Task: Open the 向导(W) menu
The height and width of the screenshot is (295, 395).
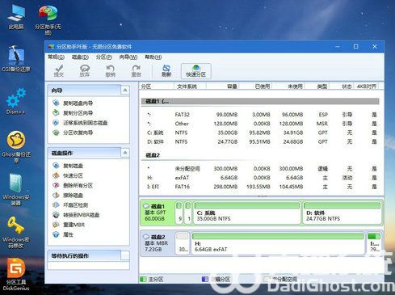Action: 128,57
